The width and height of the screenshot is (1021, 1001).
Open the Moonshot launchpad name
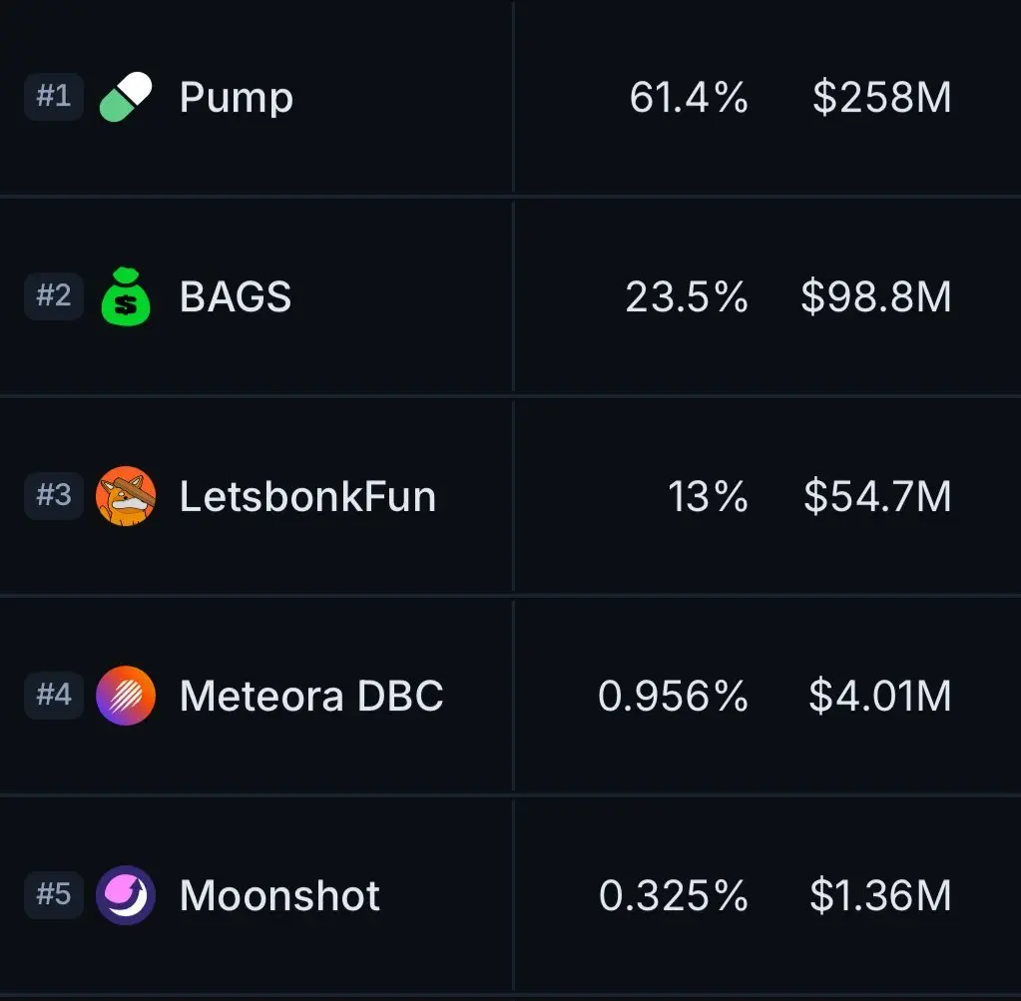[279, 895]
